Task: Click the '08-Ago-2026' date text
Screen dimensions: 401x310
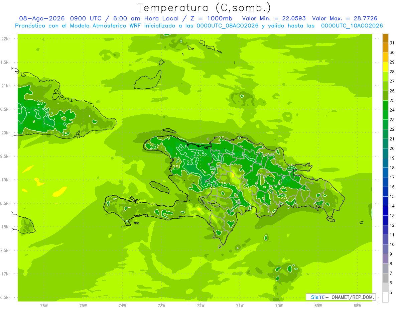Action: tap(42, 18)
